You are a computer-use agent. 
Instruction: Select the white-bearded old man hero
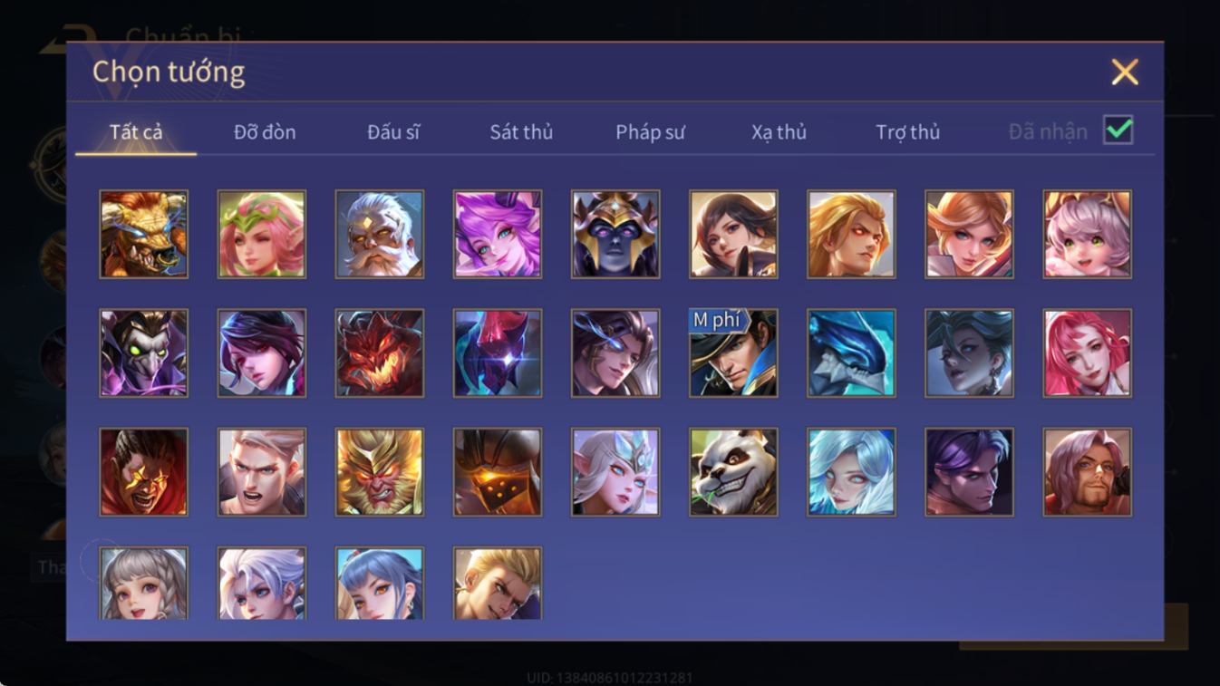(x=380, y=234)
